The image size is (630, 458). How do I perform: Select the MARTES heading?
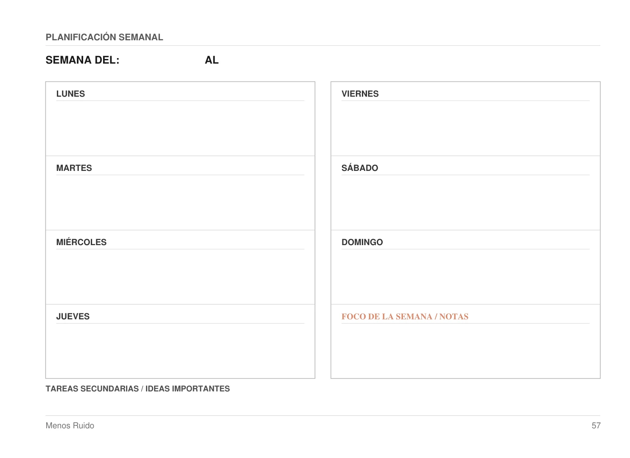point(74,168)
